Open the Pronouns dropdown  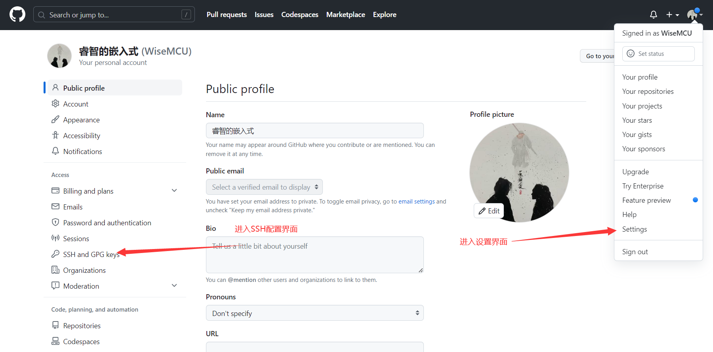coord(315,313)
